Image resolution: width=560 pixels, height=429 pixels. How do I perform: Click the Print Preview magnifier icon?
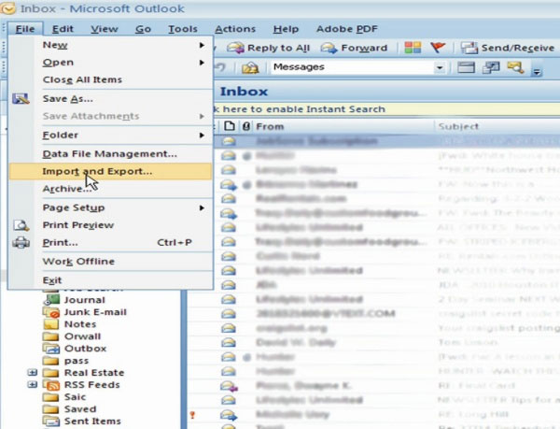click(x=21, y=225)
